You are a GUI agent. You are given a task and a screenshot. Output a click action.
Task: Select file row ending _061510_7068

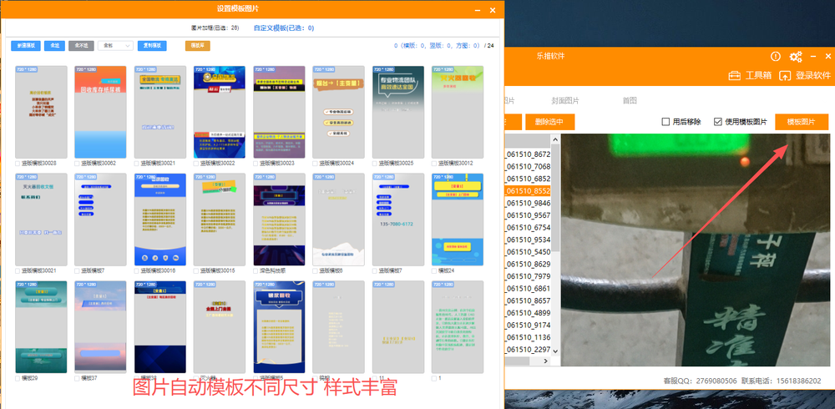tap(527, 166)
